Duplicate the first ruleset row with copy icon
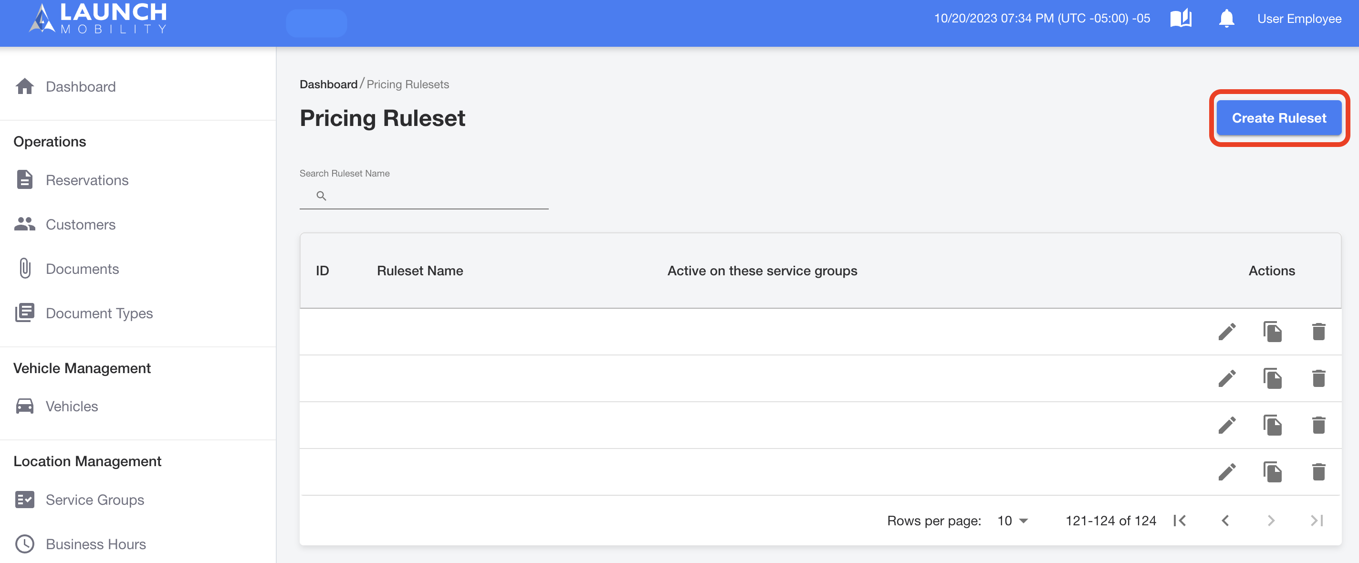1359x563 pixels. 1273,332
